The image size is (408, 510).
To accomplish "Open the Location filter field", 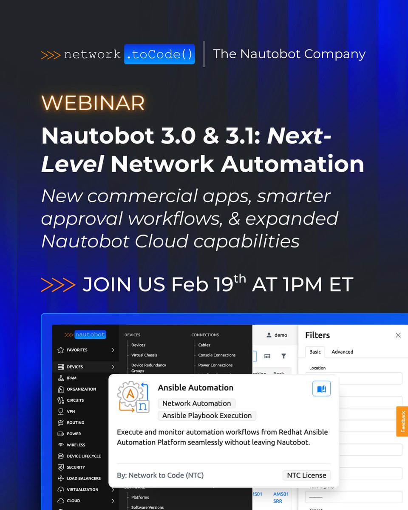I will pyautogui.click(x=354, y=378).
